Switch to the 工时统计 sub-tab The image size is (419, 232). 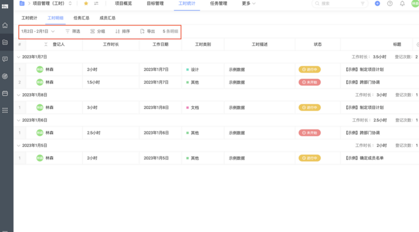click(x=29, y=18)
